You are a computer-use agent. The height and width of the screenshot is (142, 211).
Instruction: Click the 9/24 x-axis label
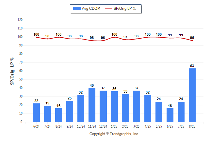click(x=70, y=126)
